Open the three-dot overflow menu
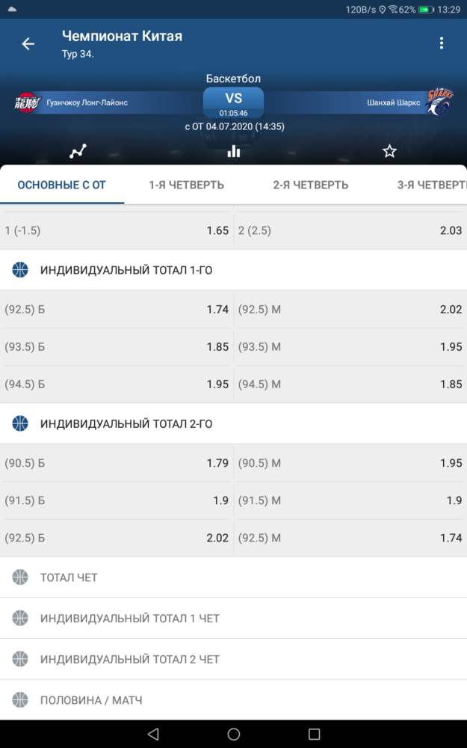 pos(442,43)
